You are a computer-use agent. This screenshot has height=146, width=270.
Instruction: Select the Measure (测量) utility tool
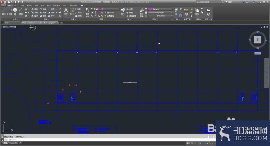186,12
